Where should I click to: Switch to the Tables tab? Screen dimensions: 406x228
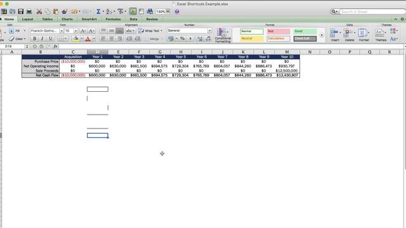(47, 19)
